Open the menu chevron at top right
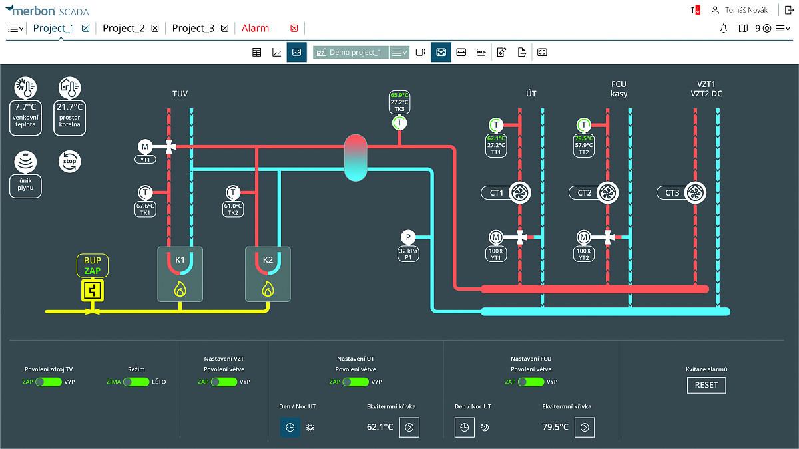 [784, 29]
